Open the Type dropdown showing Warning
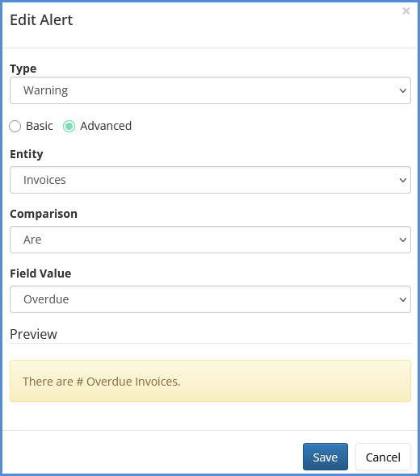Viewport: 420px width, 476px height. click(210, 90)
